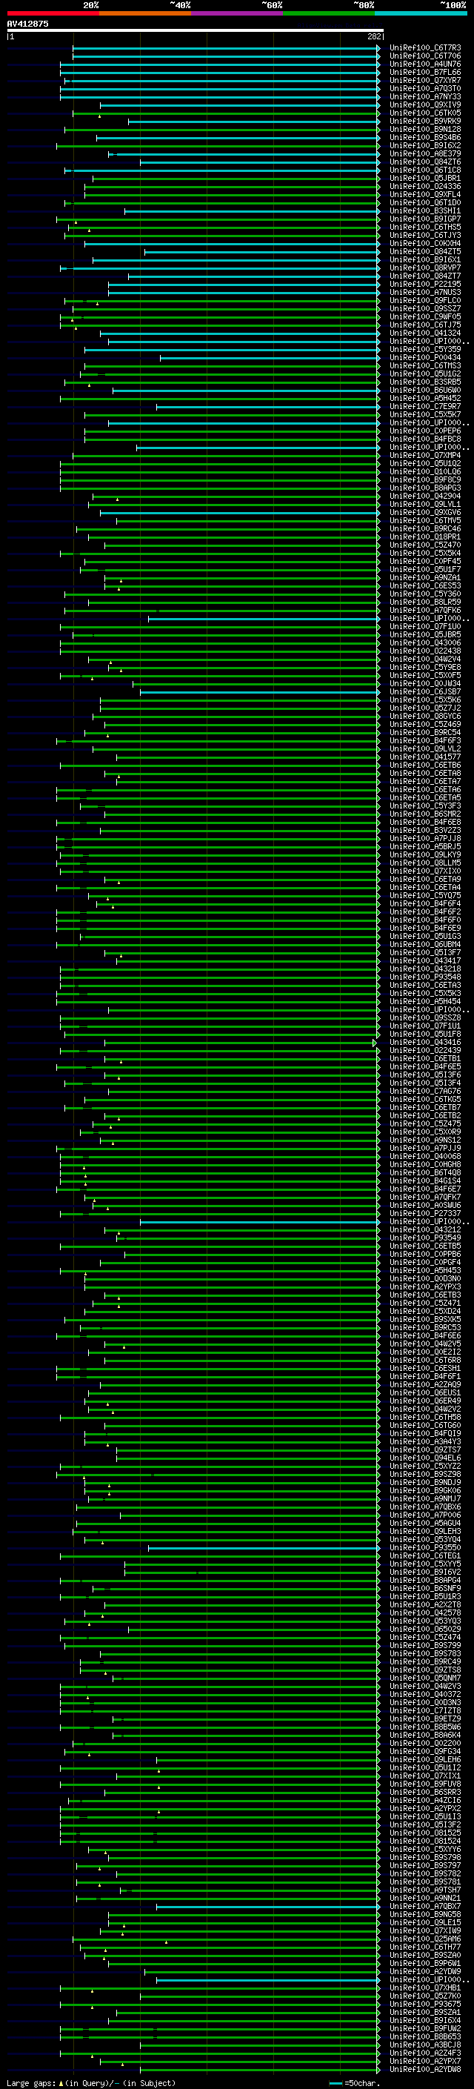Open hit UniRef100_Q18PR1
This screenshot has width=474, height=2089.
(425, 537)
